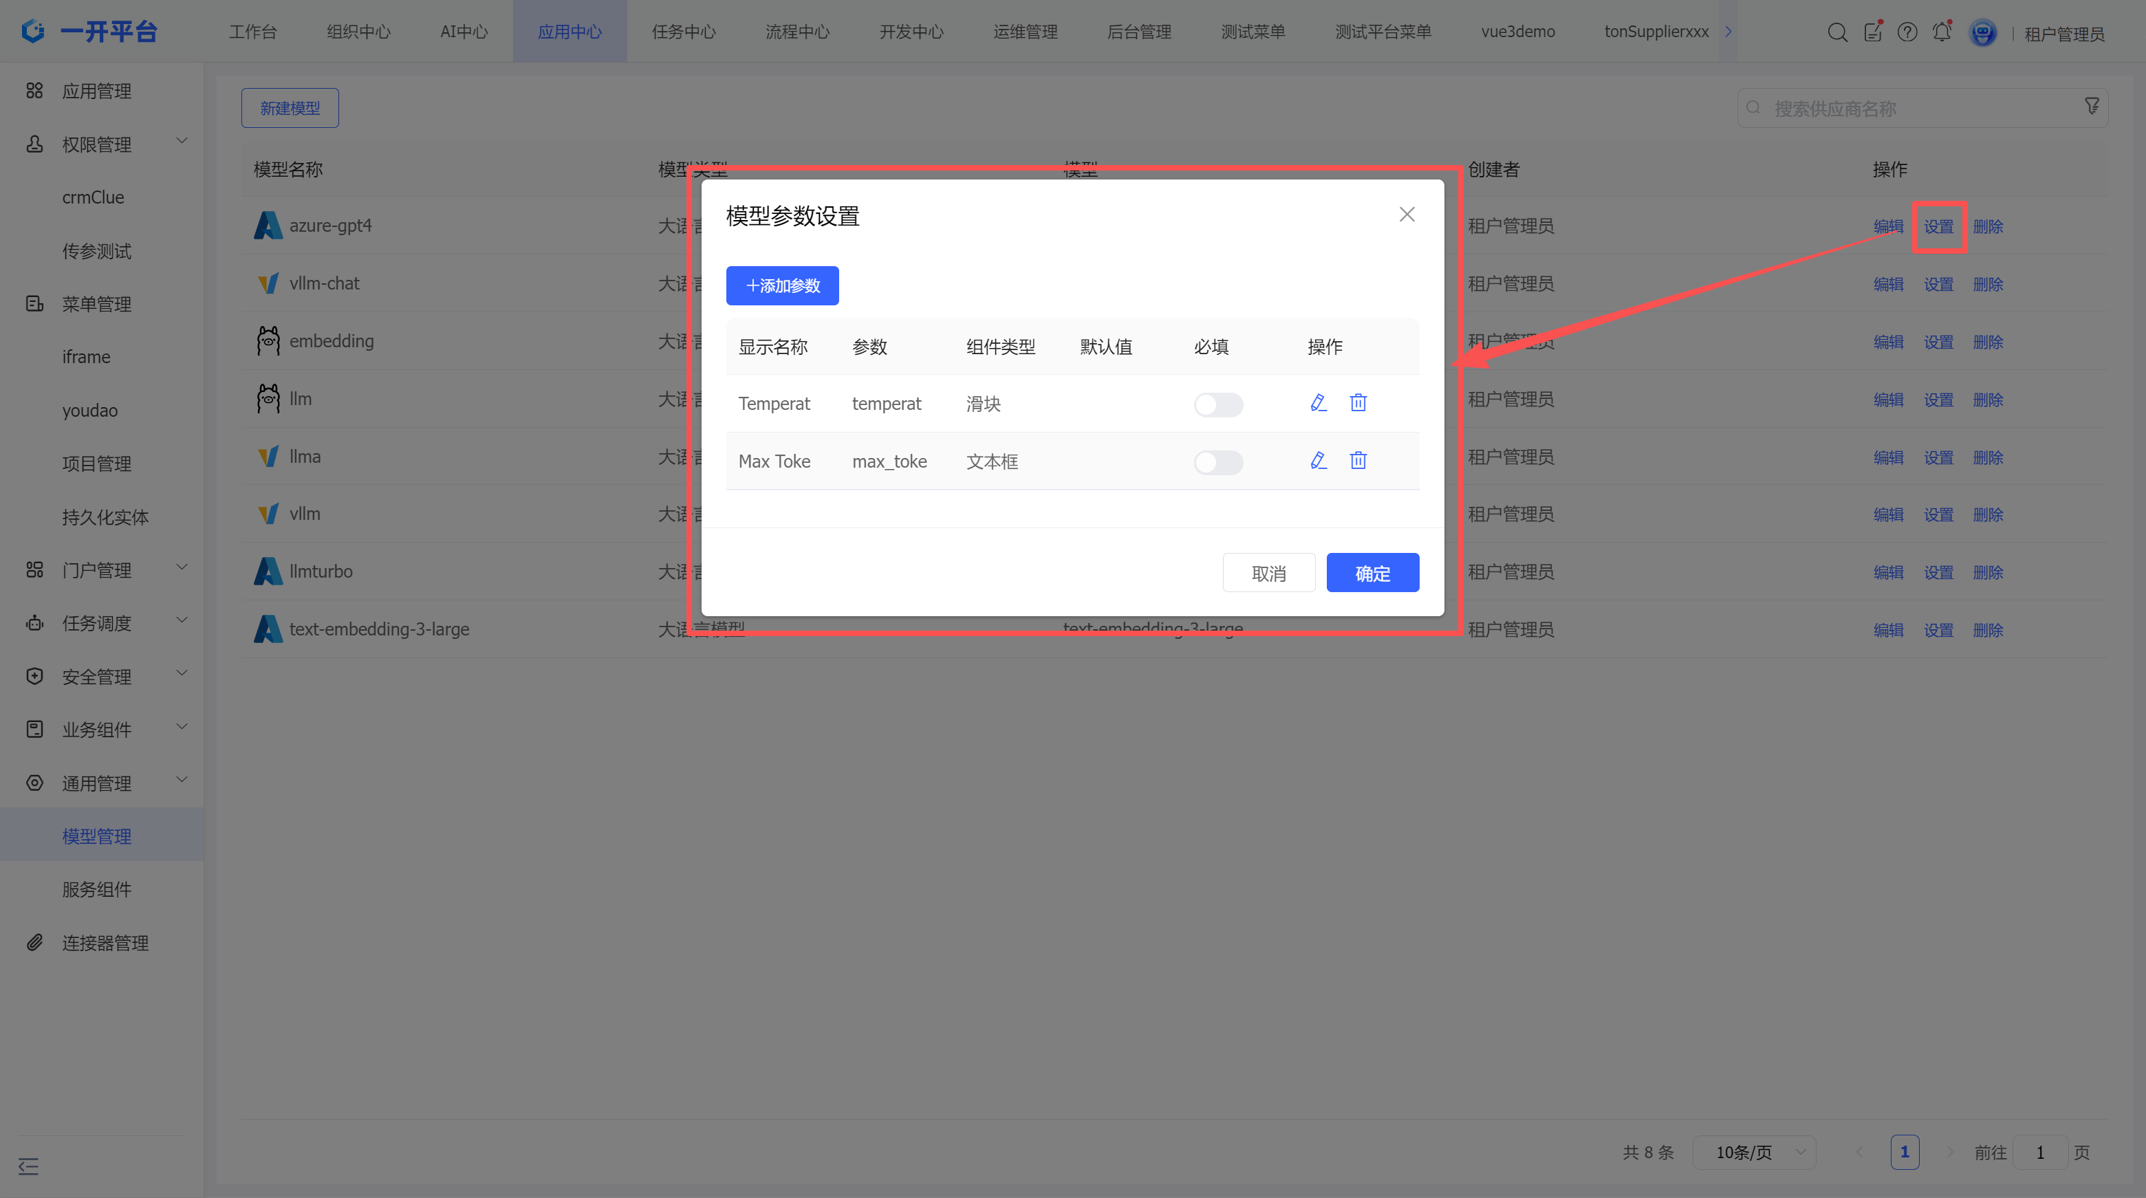Click the search magnifier in header
Screen dimensions: 2146x1198
[1837, 32]
